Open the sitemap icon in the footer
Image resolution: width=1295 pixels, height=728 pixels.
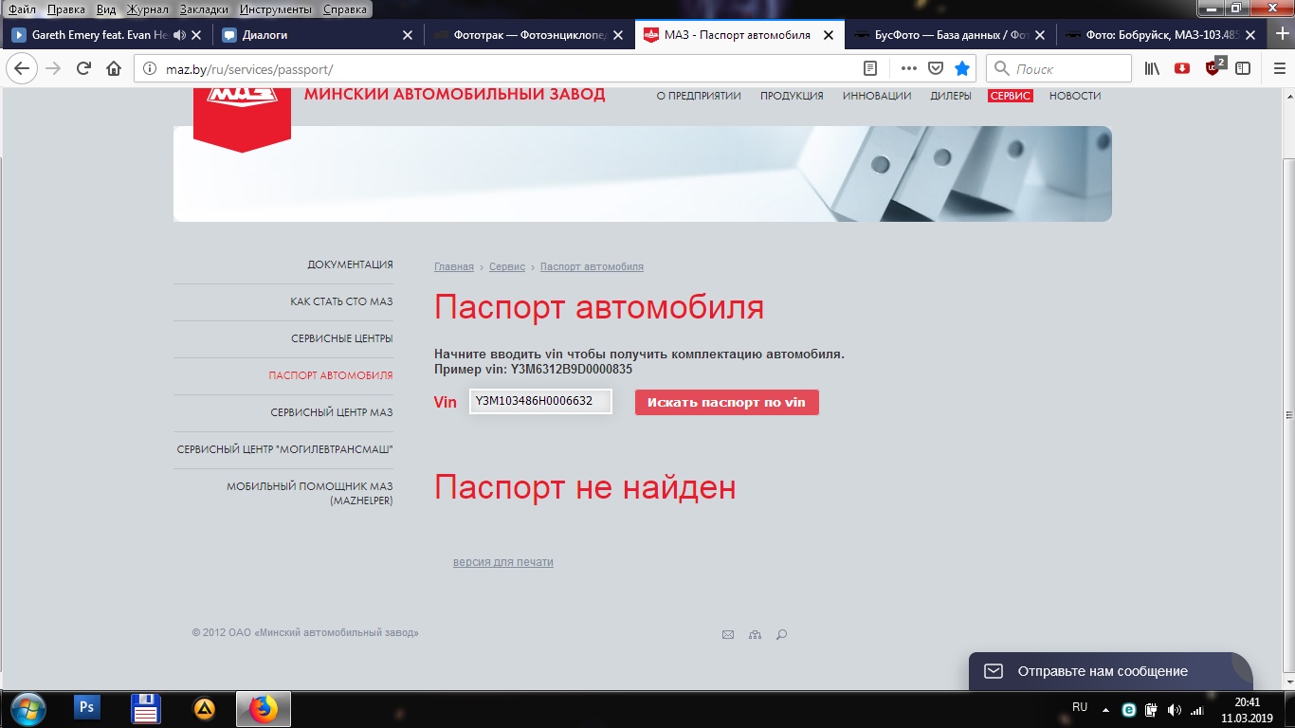point(755,635)
